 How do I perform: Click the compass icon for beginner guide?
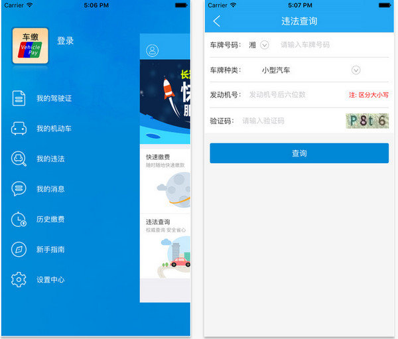click(19, 249)
